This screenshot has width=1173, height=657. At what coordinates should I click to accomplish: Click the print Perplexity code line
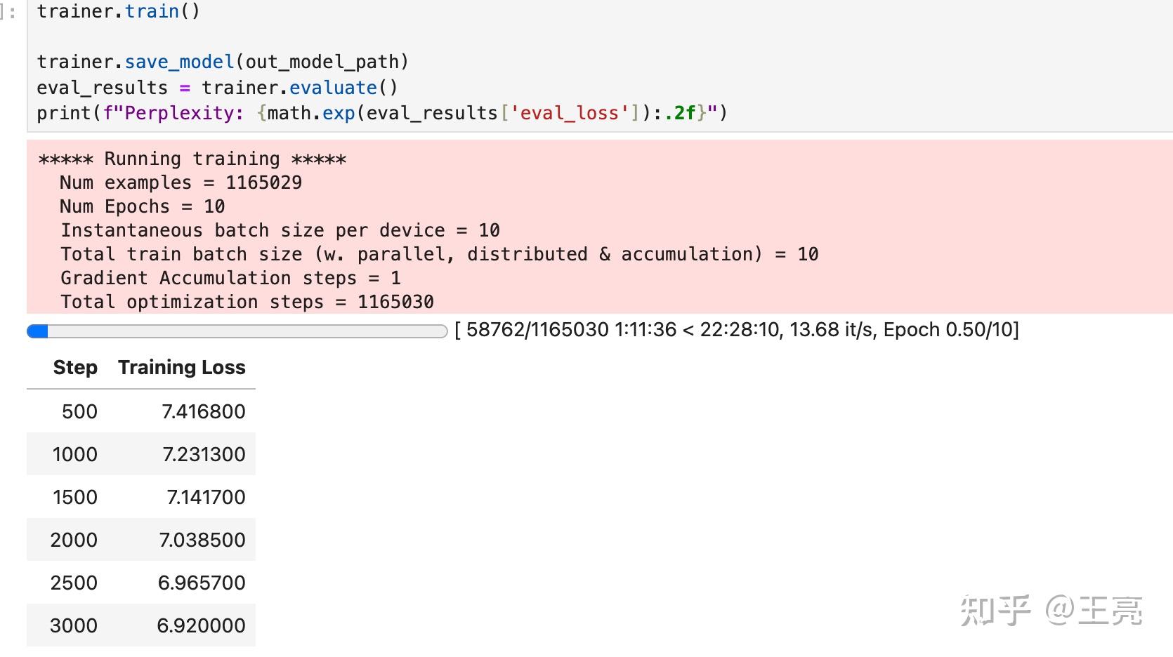tap(382, 113)
